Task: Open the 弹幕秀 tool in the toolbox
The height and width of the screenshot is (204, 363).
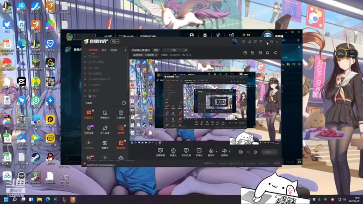Action: (x=105, y=145)
